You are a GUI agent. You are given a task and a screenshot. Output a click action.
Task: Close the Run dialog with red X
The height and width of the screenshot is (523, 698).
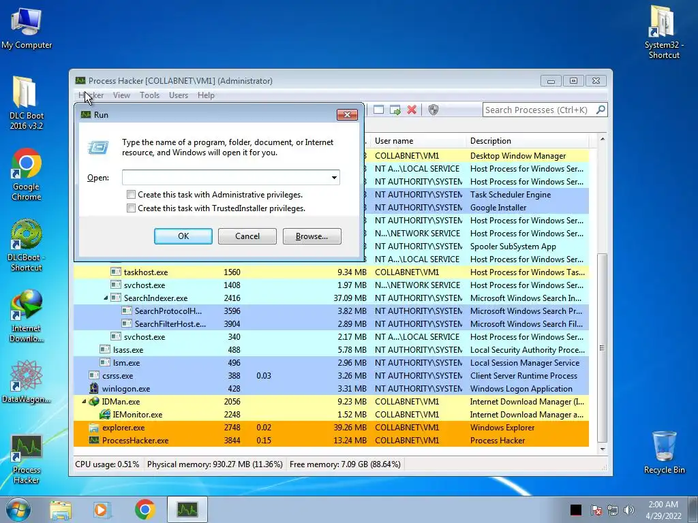347,114
